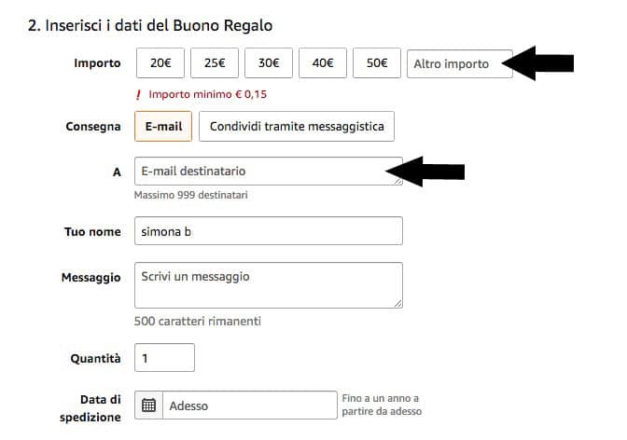The width and height of the screenshot is (627, 440).
Task: Focus the Altro importo custom amount field
Action: tap(460, 64)
